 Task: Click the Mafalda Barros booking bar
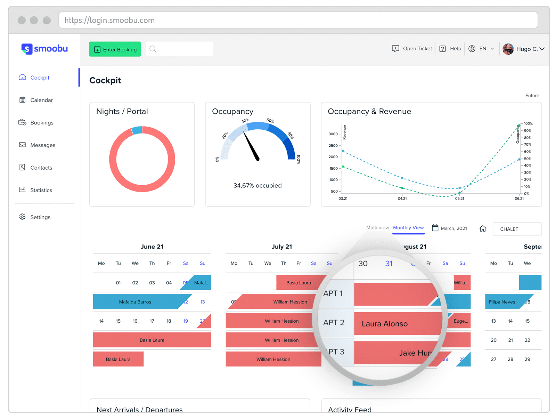(135, 302)
